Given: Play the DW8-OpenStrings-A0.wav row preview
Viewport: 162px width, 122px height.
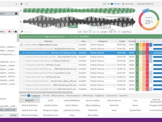Looking at the screenshot, I should point(24,69).
